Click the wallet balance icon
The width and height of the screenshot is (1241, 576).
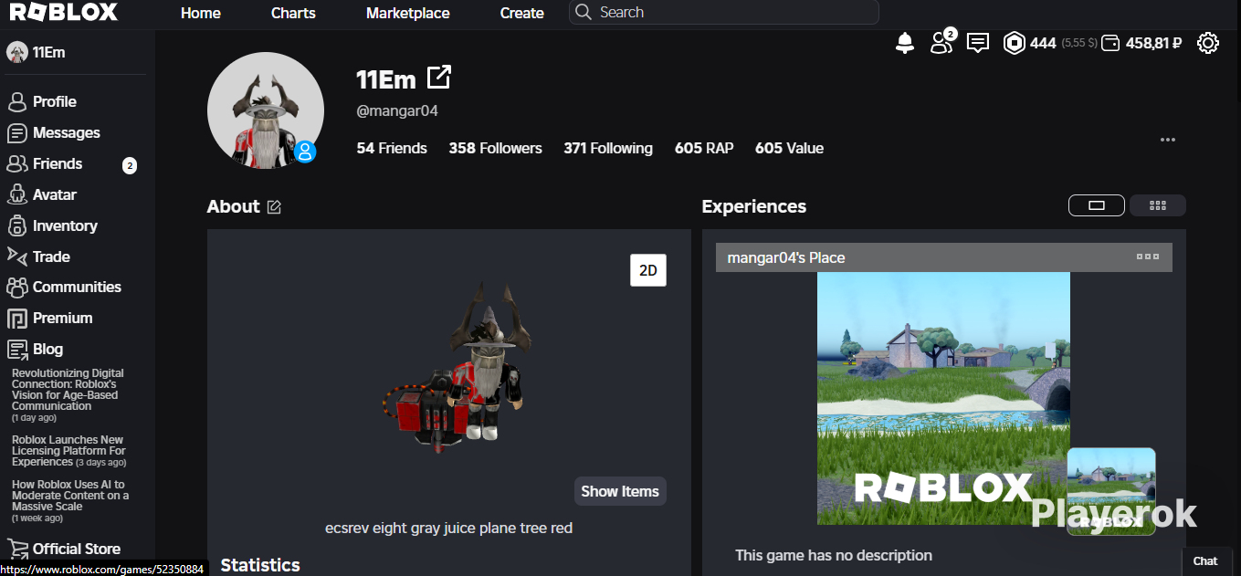click(1110, 43)
